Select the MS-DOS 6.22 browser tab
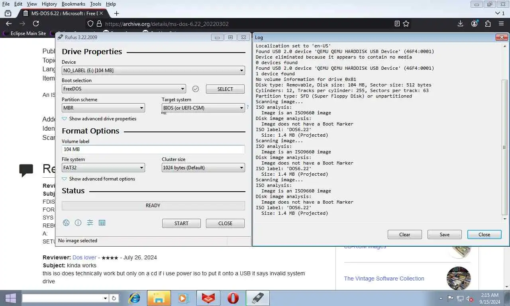The height and width of the screenshot is (306, 510). pyautogui.click(x=62, y=13)
